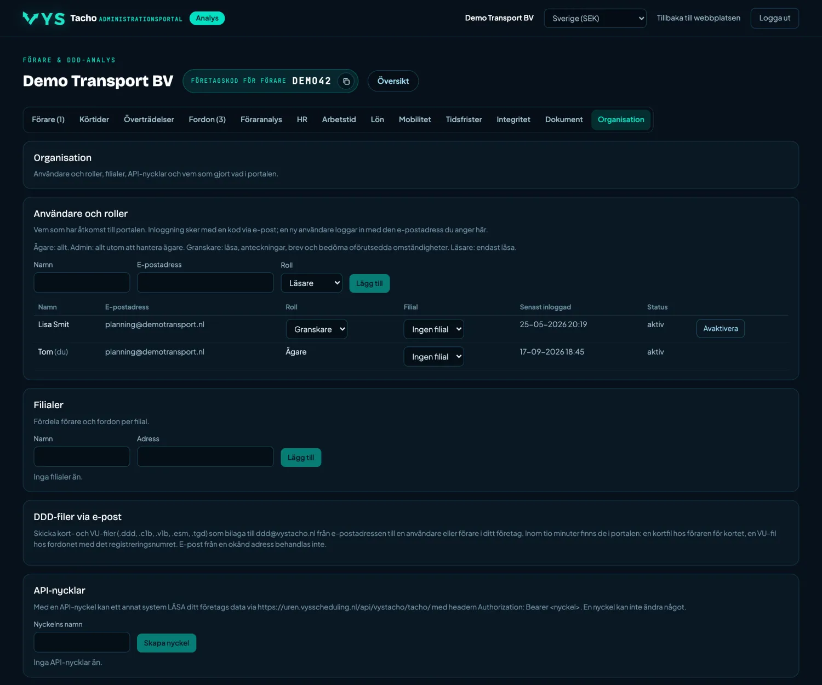
Task: Click the DEM042 company code text
Action: (312, 81)
